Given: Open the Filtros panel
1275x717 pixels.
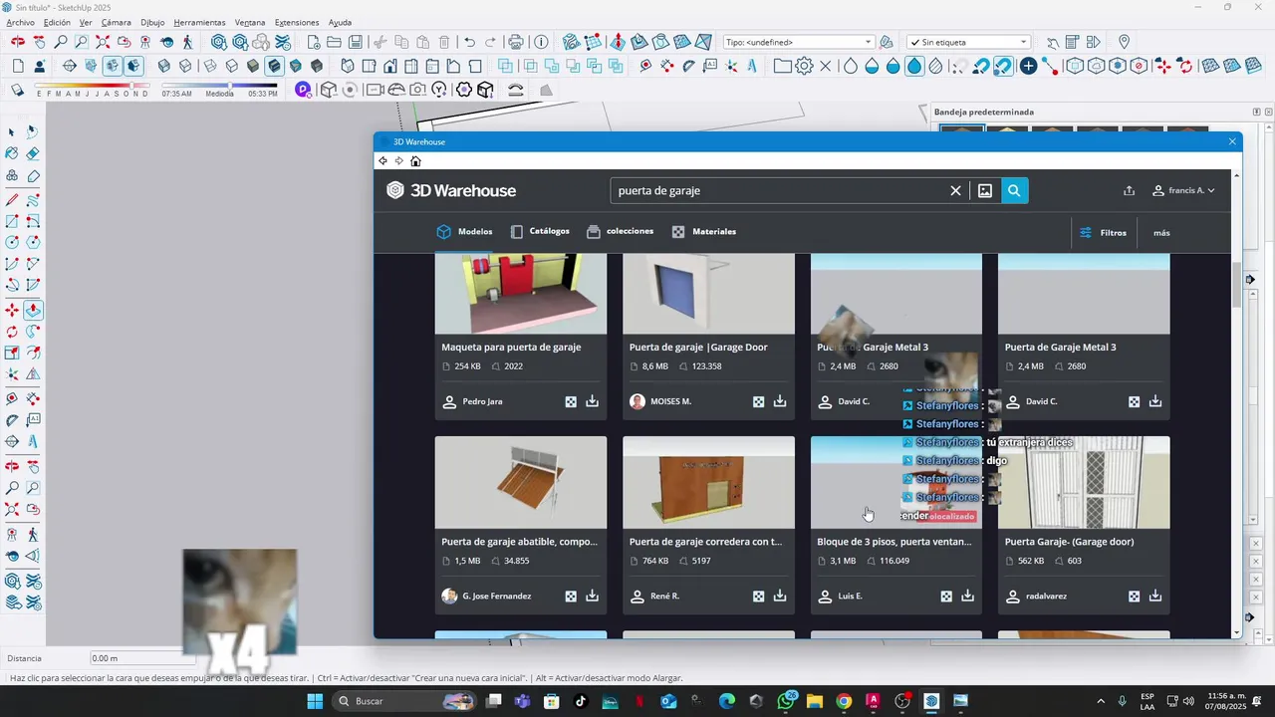Looking at the screenshot, I should click(1103, 232).
